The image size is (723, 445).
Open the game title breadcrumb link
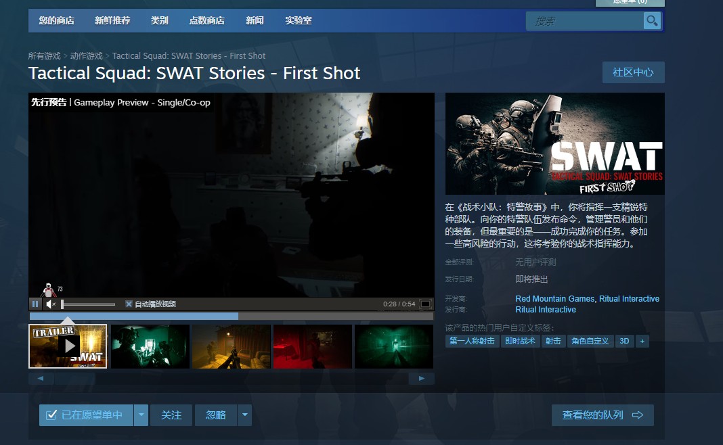189,55
